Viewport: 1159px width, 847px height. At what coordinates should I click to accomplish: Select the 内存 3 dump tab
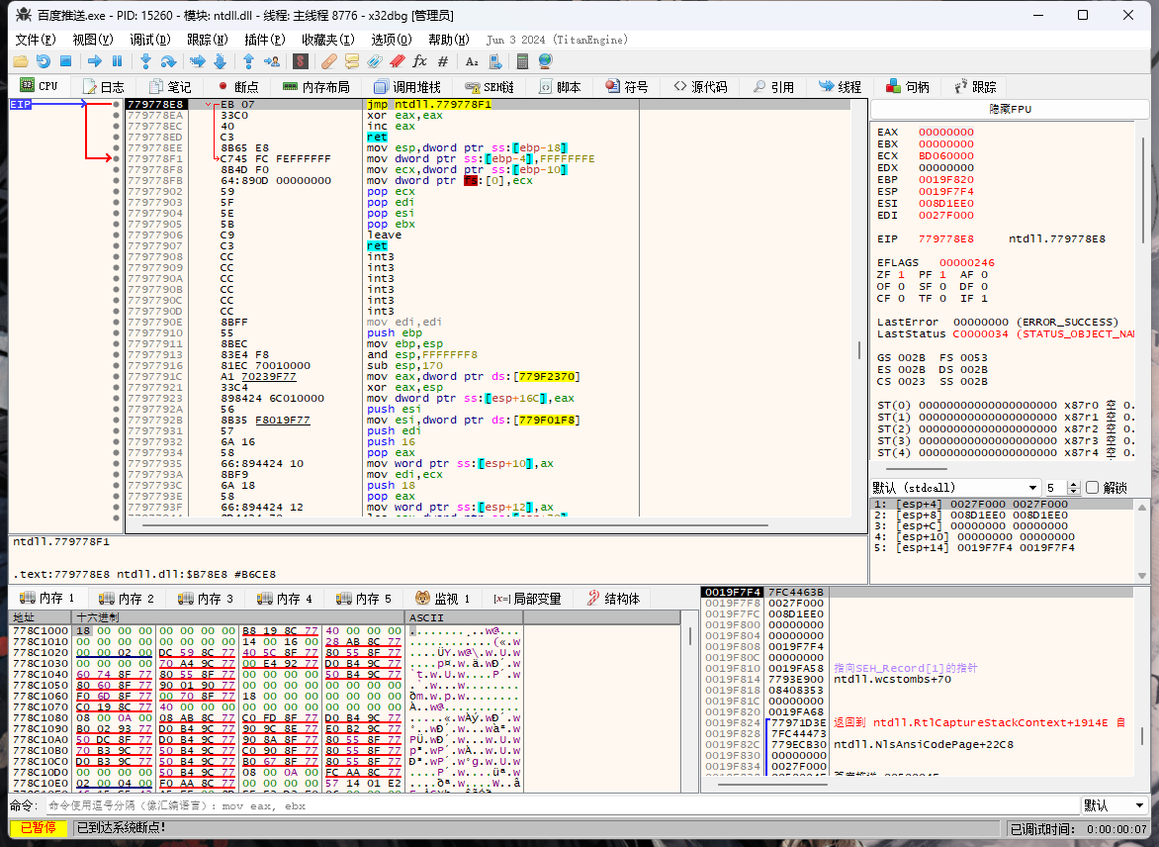click(x=206, y=598)
